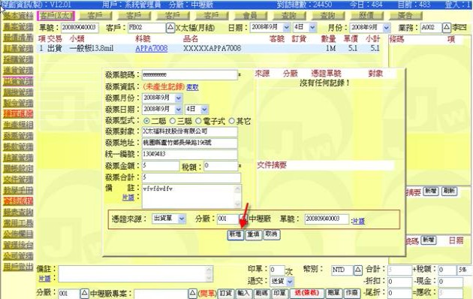Open the salesperson lookup triangle beside A002
This screenshot has height=299, width=473.
tap(447, 28)
